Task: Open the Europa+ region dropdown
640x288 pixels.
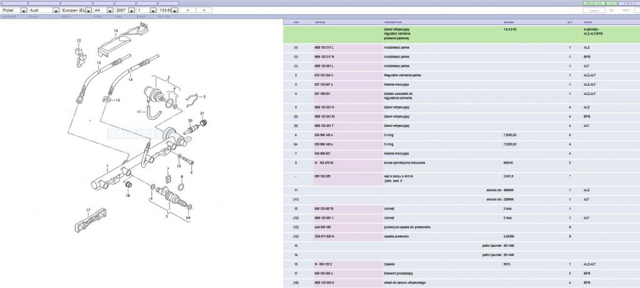Action: click(x=88, y=10)
